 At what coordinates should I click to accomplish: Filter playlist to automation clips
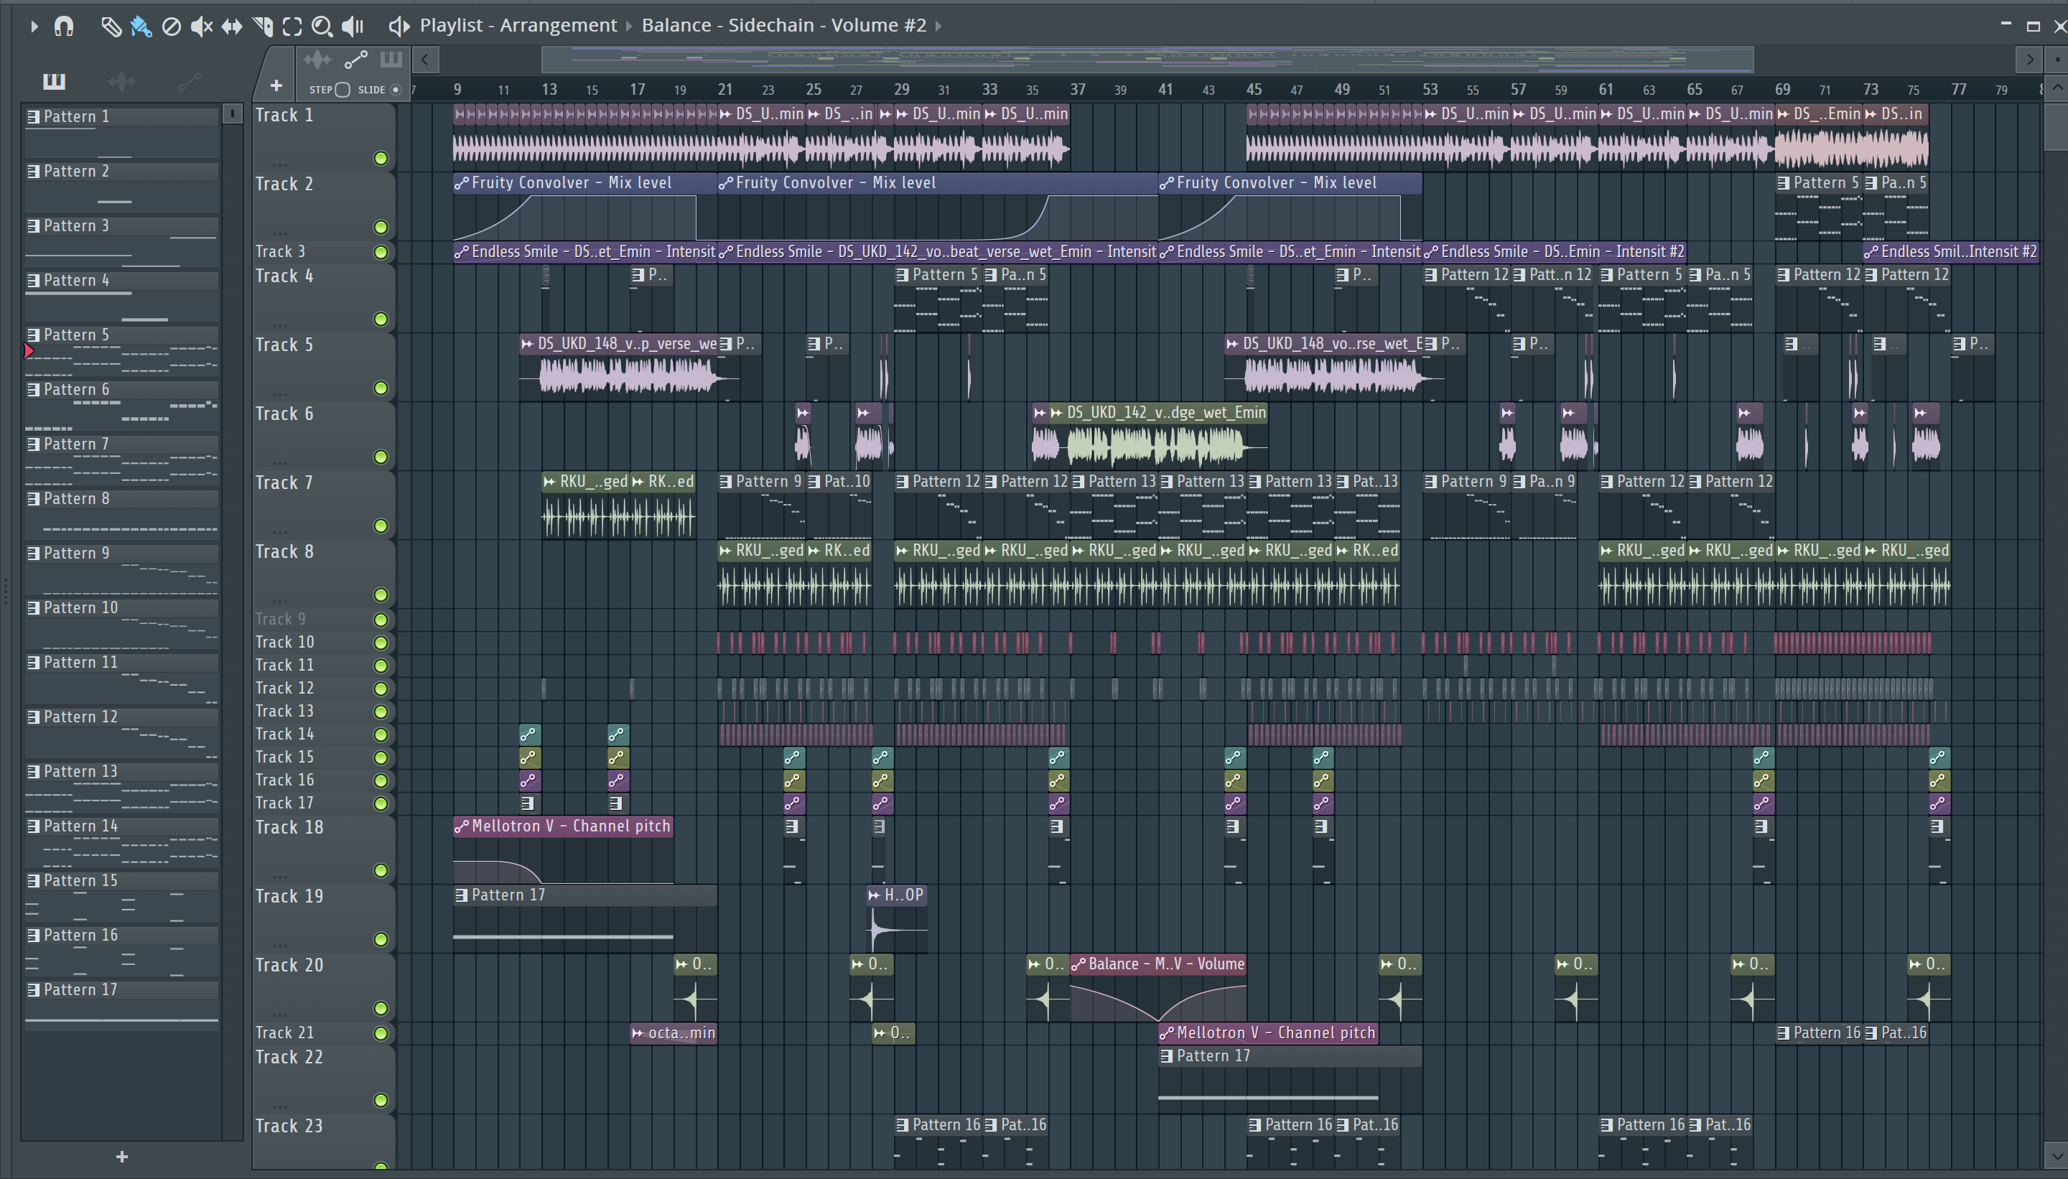pos(356,59)
